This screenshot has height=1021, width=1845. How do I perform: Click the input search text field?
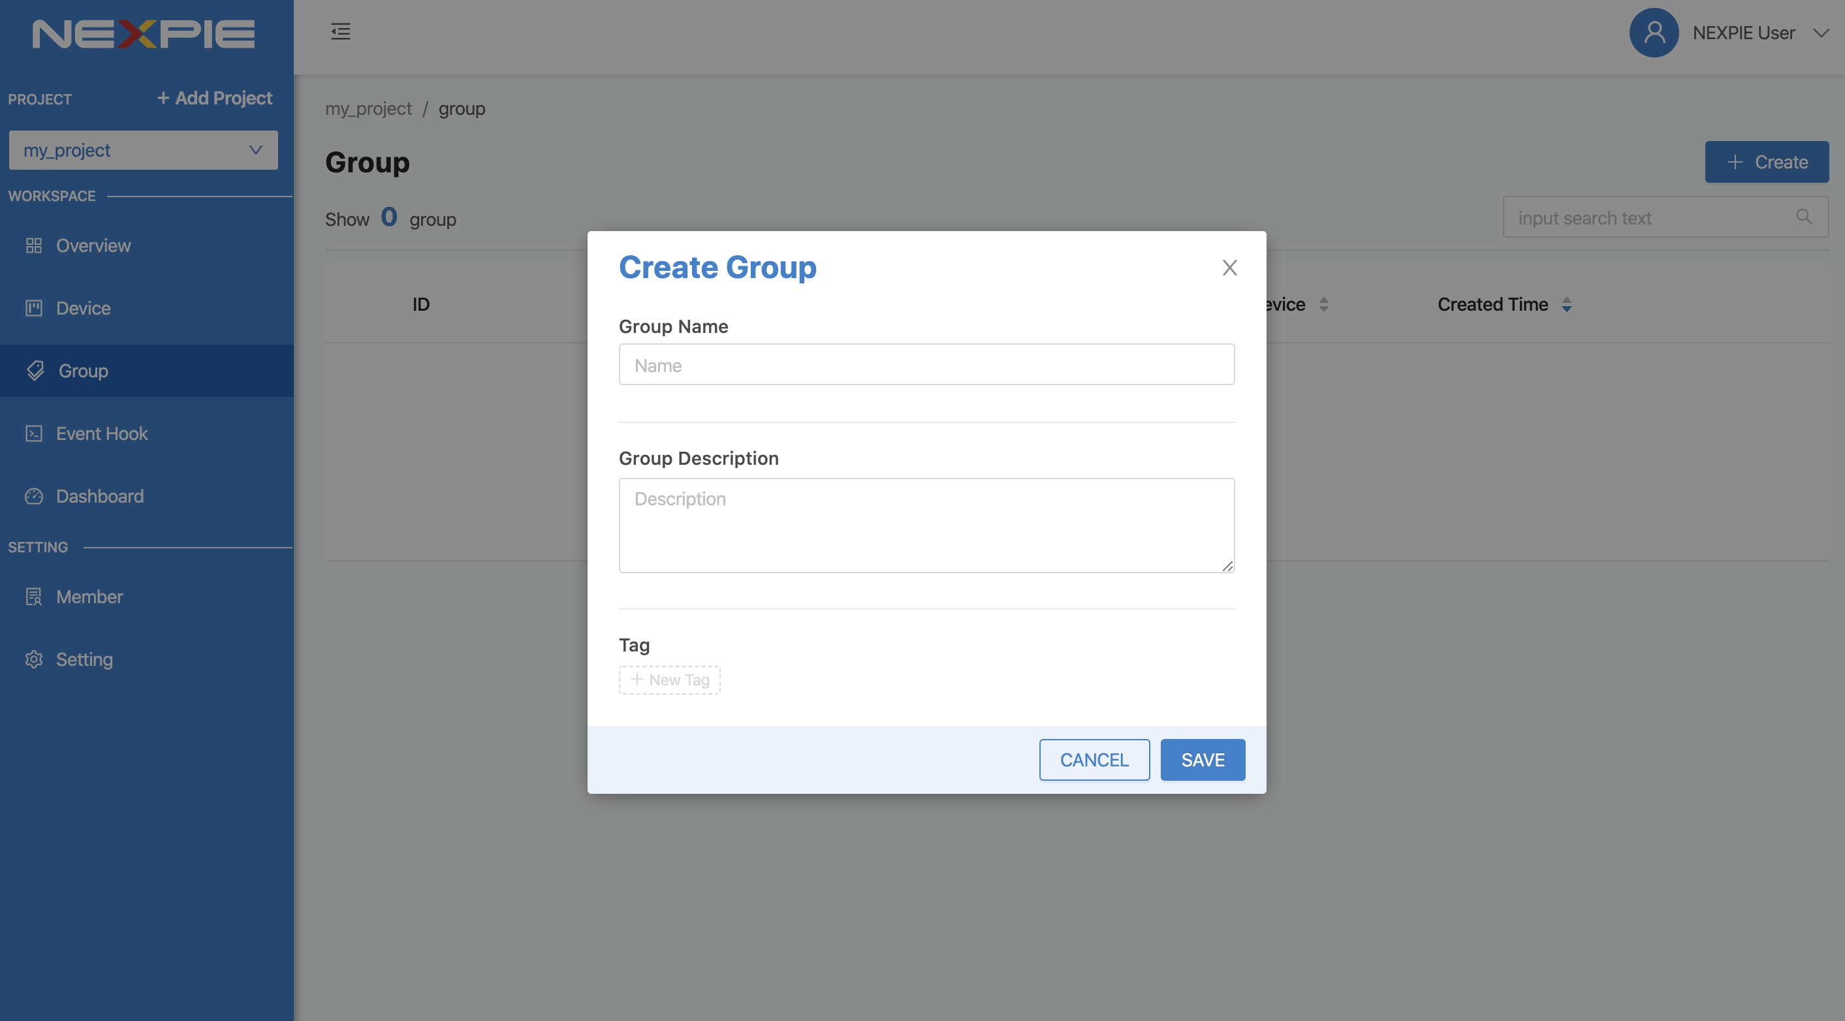(x=1665, y=217)
